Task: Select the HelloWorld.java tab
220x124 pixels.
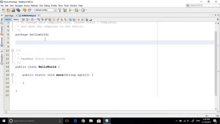Action: click(x=29, y=15)
